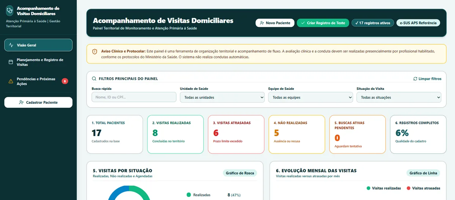This screenshot has width=455, height=200.
Task: Select the Visitas Realizadas card
Action: (176, 134)
